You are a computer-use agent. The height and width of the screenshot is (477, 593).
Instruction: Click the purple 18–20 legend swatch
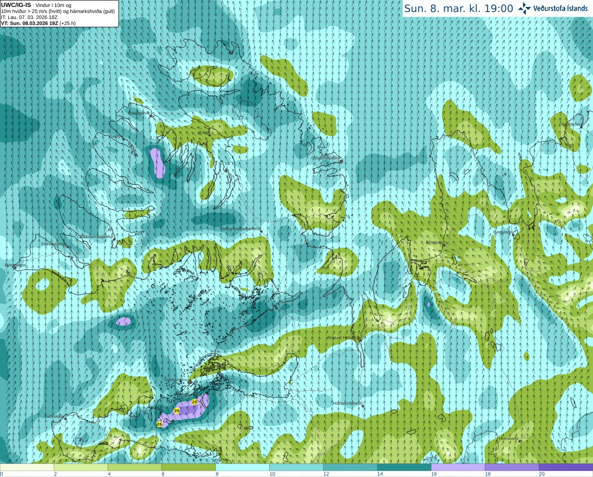click(x=512, y=467)
